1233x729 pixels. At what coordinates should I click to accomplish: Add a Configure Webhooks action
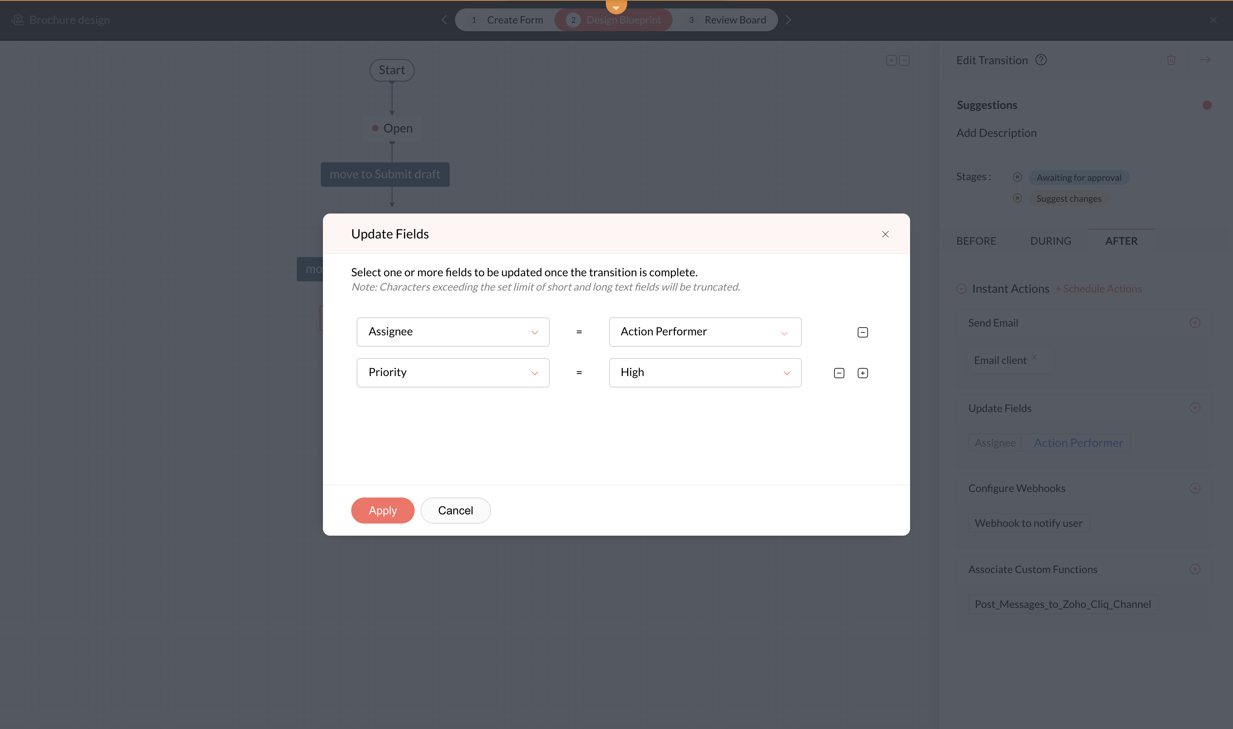1195,488
